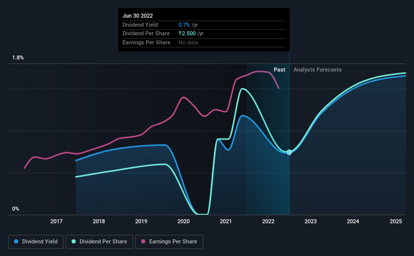Select the 2025 x-axis label
Image resolution: width=414 pixels, height=256 pixels.
coord(396,221)
